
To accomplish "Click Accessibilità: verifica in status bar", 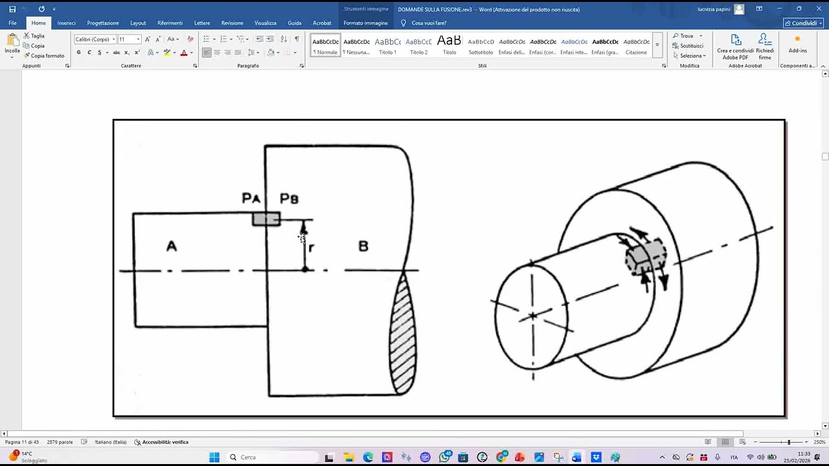I will point(161,442).
